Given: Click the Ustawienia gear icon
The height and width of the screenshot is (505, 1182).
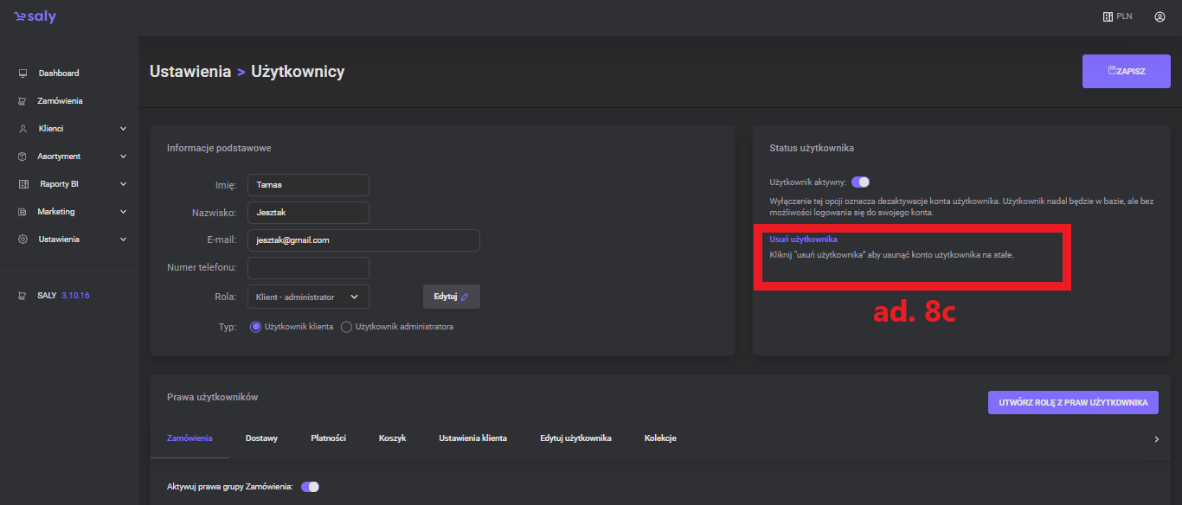Looking at the screenshot, I should point(22,240).
